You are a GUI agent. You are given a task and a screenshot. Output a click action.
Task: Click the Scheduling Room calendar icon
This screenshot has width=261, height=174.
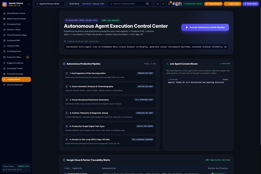[4, 51]
